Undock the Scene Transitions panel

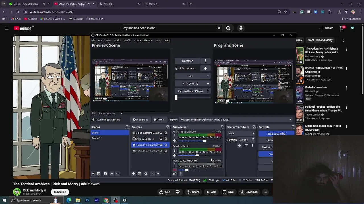tap(254, 127)
